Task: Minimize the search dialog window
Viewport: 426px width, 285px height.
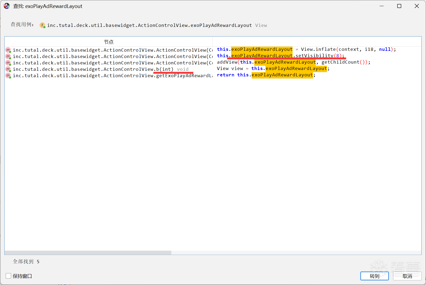Action: [382, 6]
